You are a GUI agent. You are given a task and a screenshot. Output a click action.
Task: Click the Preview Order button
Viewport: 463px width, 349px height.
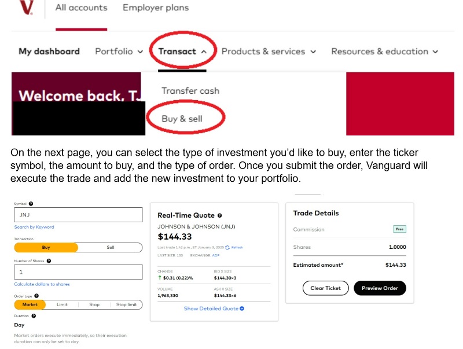[x=380, y=288]
